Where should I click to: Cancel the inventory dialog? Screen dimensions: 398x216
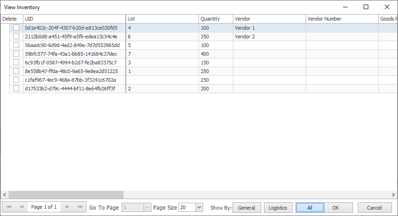pyautogui.click(x=375, y=207)
